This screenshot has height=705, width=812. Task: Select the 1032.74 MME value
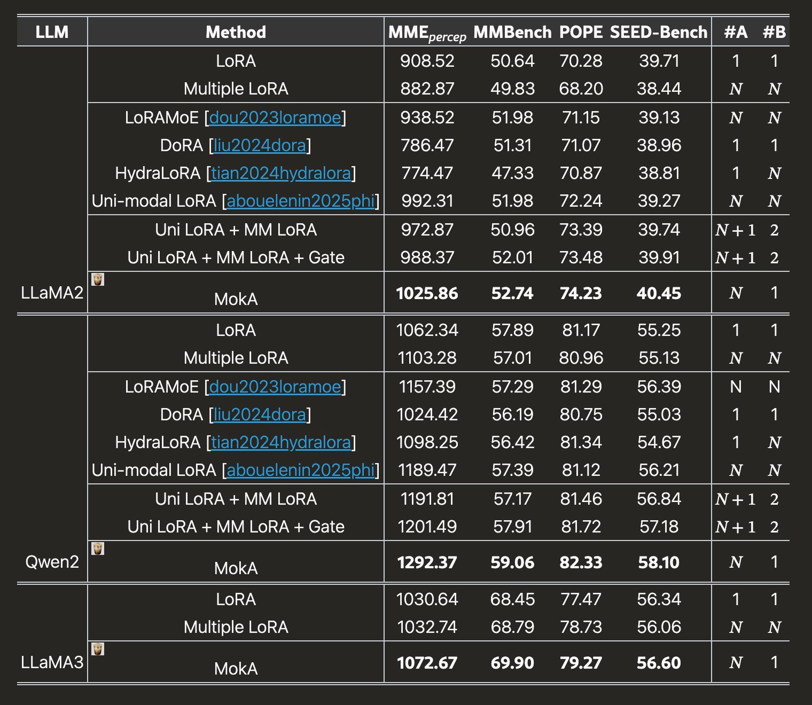(x=427, y=627)
